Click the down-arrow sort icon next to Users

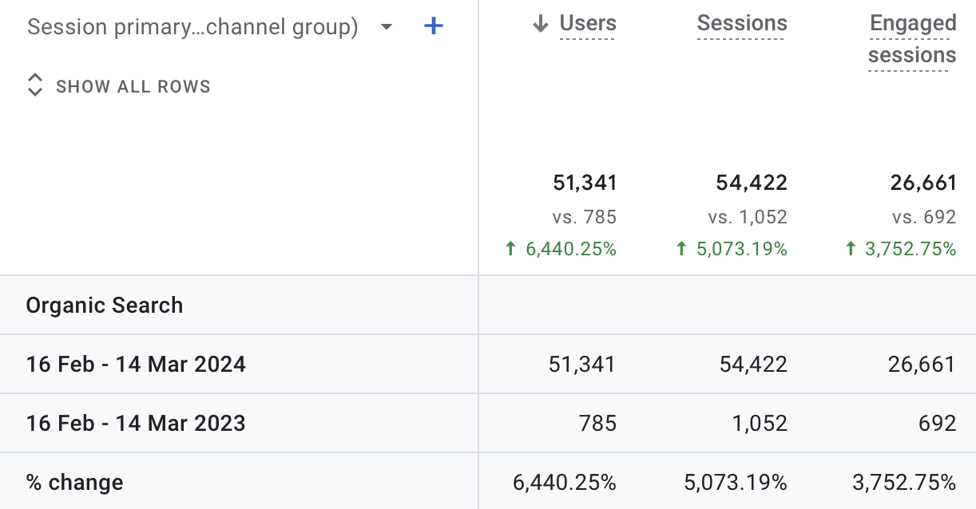541,25
